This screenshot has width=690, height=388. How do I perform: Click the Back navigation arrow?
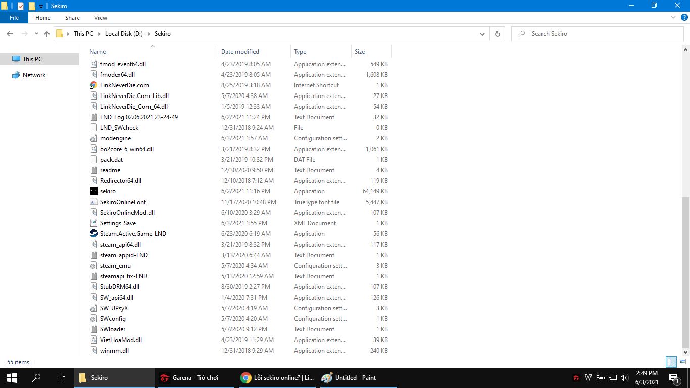tap(10, 33)
